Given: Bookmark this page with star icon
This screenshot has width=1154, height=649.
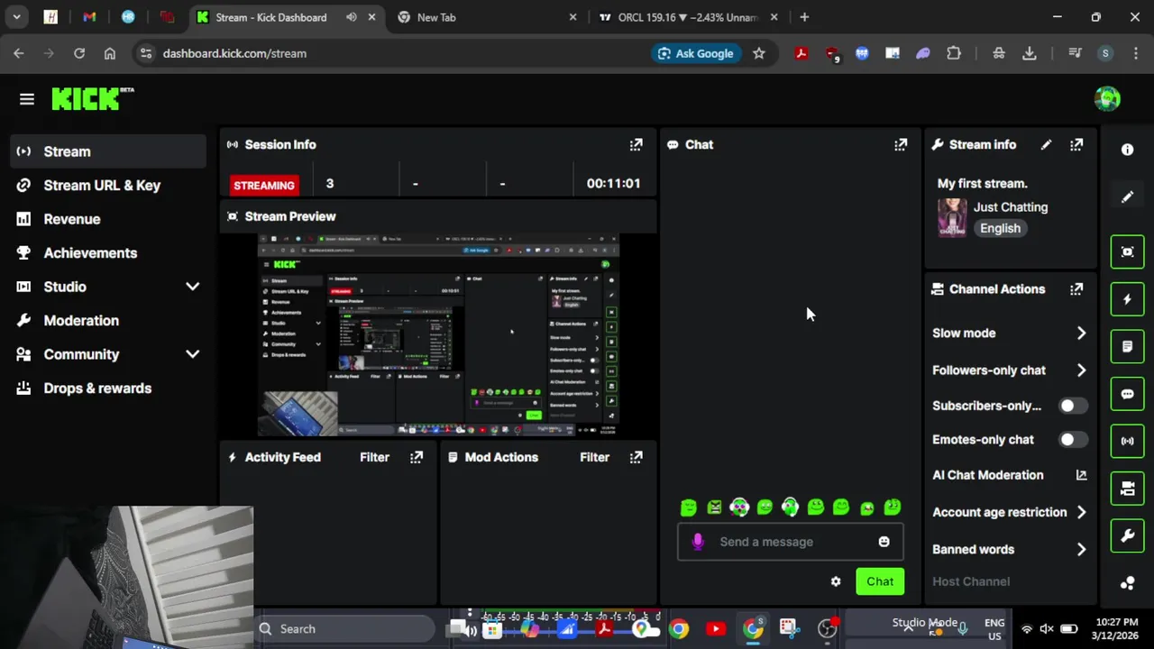Looking at the screenshot, I should click(759, 53).
